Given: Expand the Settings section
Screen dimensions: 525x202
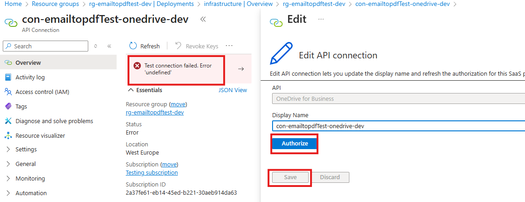Looking at the screenshot, I should (8, 149).
